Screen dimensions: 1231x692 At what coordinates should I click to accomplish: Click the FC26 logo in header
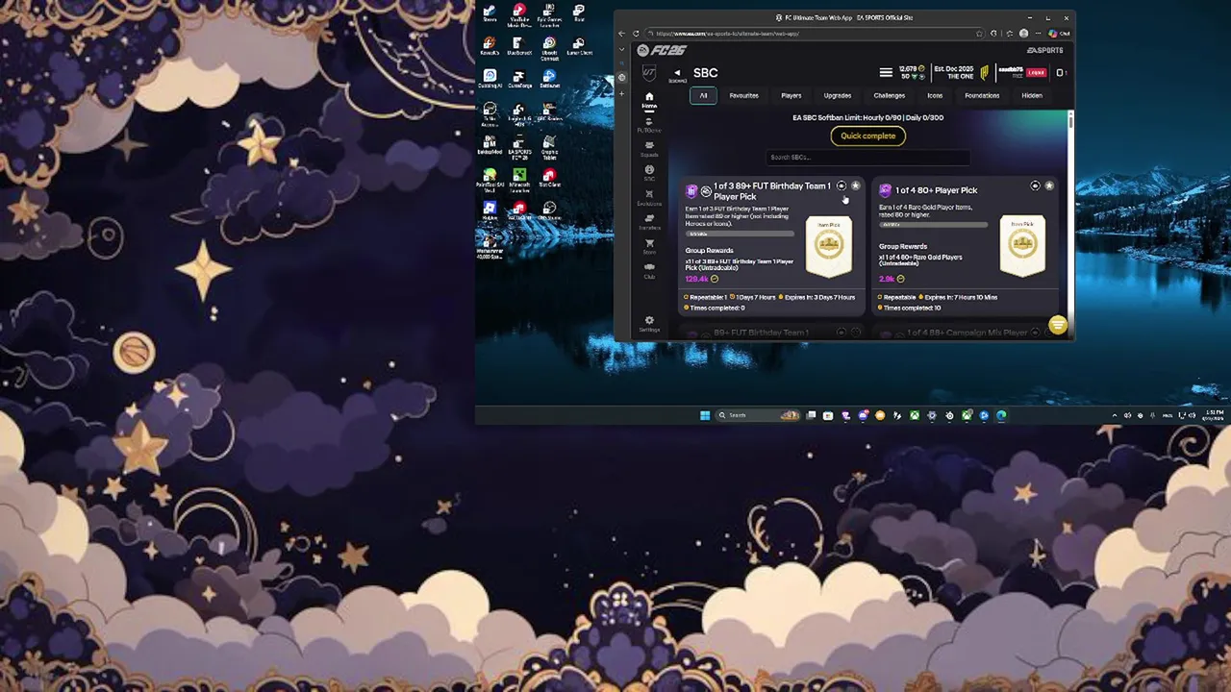(662, 50)
